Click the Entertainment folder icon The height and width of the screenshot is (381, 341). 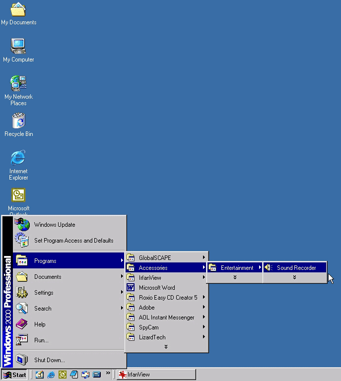click(212, 267)
